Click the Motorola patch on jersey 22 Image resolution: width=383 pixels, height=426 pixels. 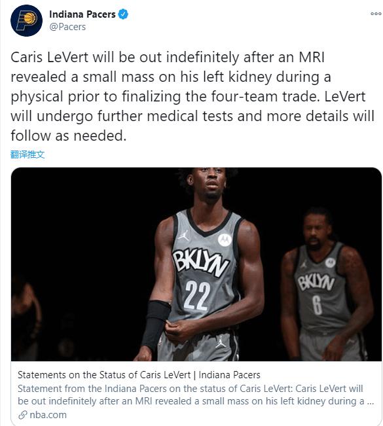pyautogui.click(x=225, y=240)
